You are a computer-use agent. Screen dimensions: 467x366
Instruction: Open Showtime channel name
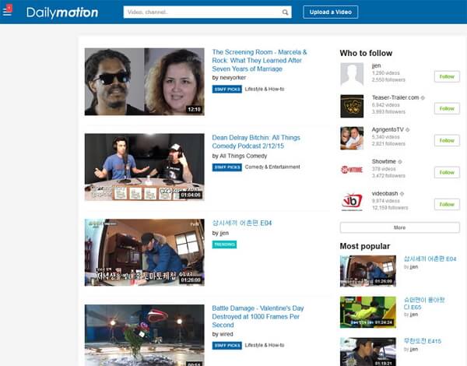coord(384,161)
